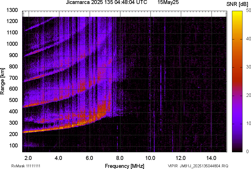
Task: Click the 2.0 frequency tick label
Action: pos(28,158)
